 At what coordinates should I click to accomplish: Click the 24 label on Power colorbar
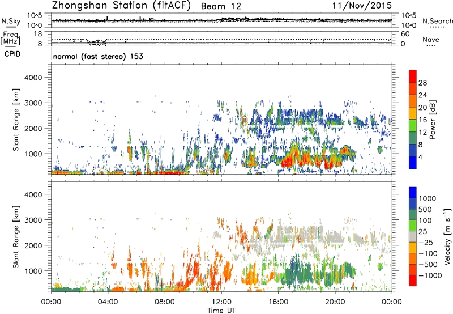pos(422,95)
